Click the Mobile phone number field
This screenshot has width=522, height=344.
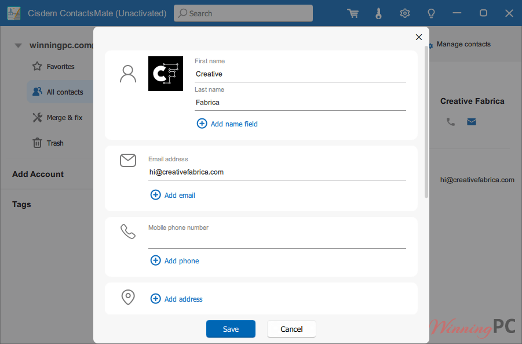[277, 241]
